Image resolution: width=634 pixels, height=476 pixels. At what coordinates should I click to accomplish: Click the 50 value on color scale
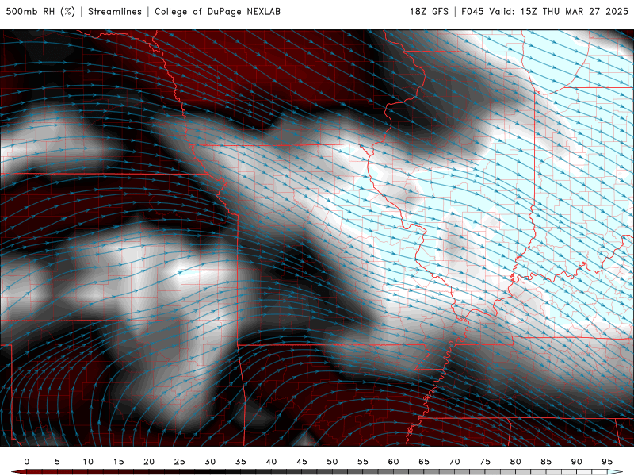pos(332,462)
